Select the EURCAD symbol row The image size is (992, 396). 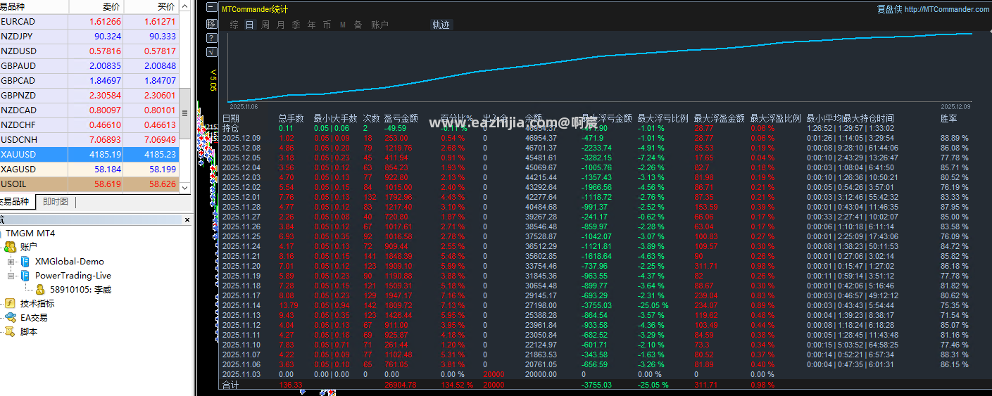pyautogui.click(x=89, y=22)
